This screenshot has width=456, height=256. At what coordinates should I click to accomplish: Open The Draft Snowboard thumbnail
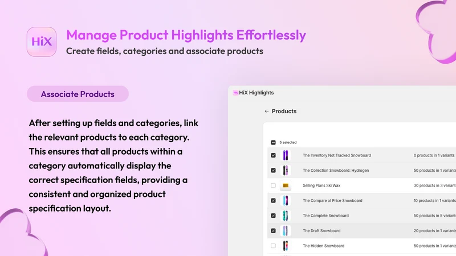[x=286, y=231]
